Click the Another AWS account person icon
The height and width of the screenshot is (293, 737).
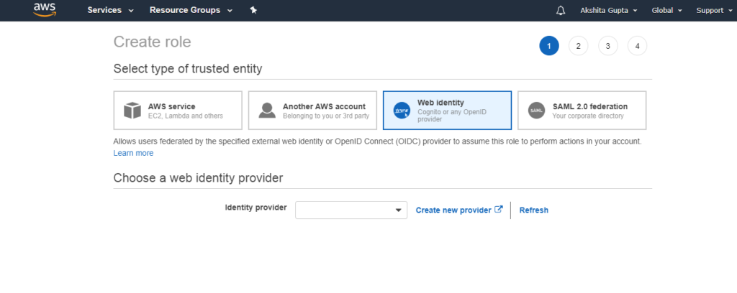pyautogui.click(x=267, y=111)
